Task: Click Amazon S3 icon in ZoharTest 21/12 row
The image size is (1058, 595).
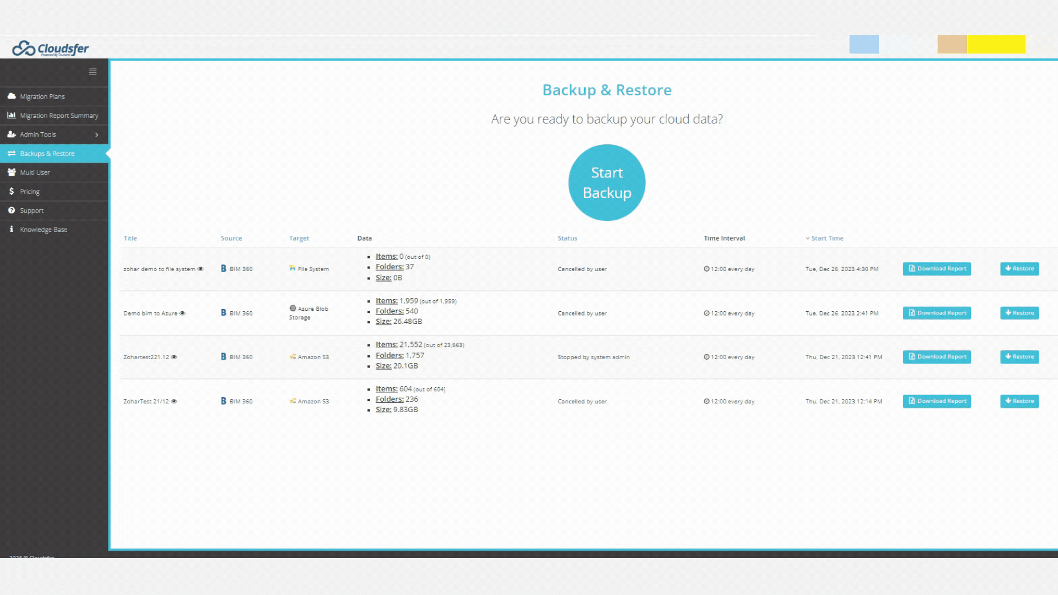Action: pos(293,401)
